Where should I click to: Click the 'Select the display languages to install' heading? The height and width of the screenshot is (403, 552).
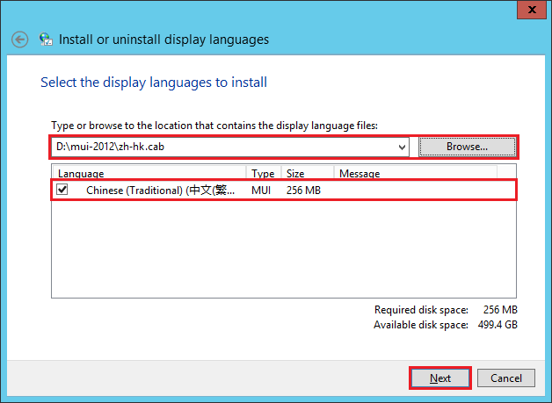[154, 83]
